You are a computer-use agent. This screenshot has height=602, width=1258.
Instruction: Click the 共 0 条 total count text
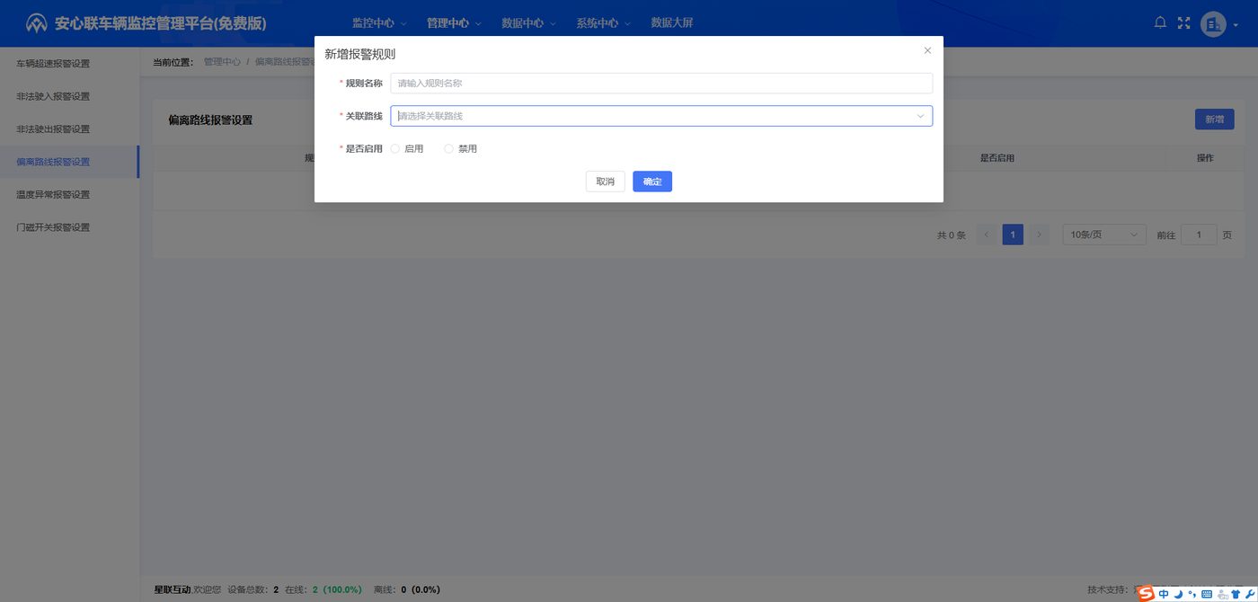951,235
